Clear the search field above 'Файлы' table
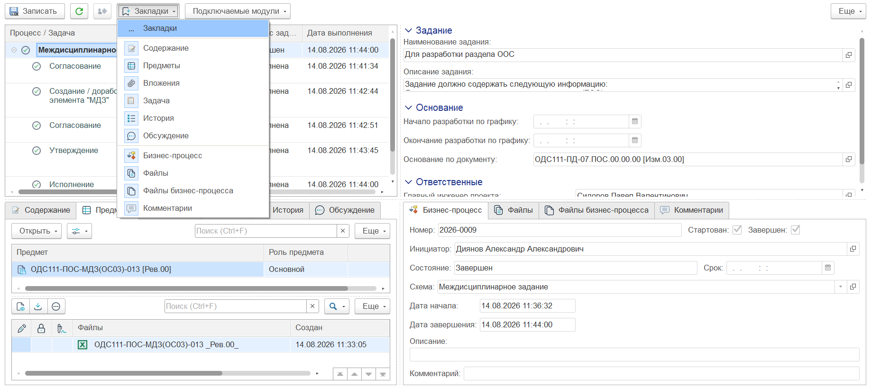Screen dimensions: 871x387 point(312,306)
